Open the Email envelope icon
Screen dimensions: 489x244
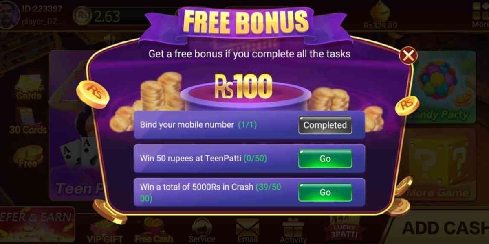(247, 231)
